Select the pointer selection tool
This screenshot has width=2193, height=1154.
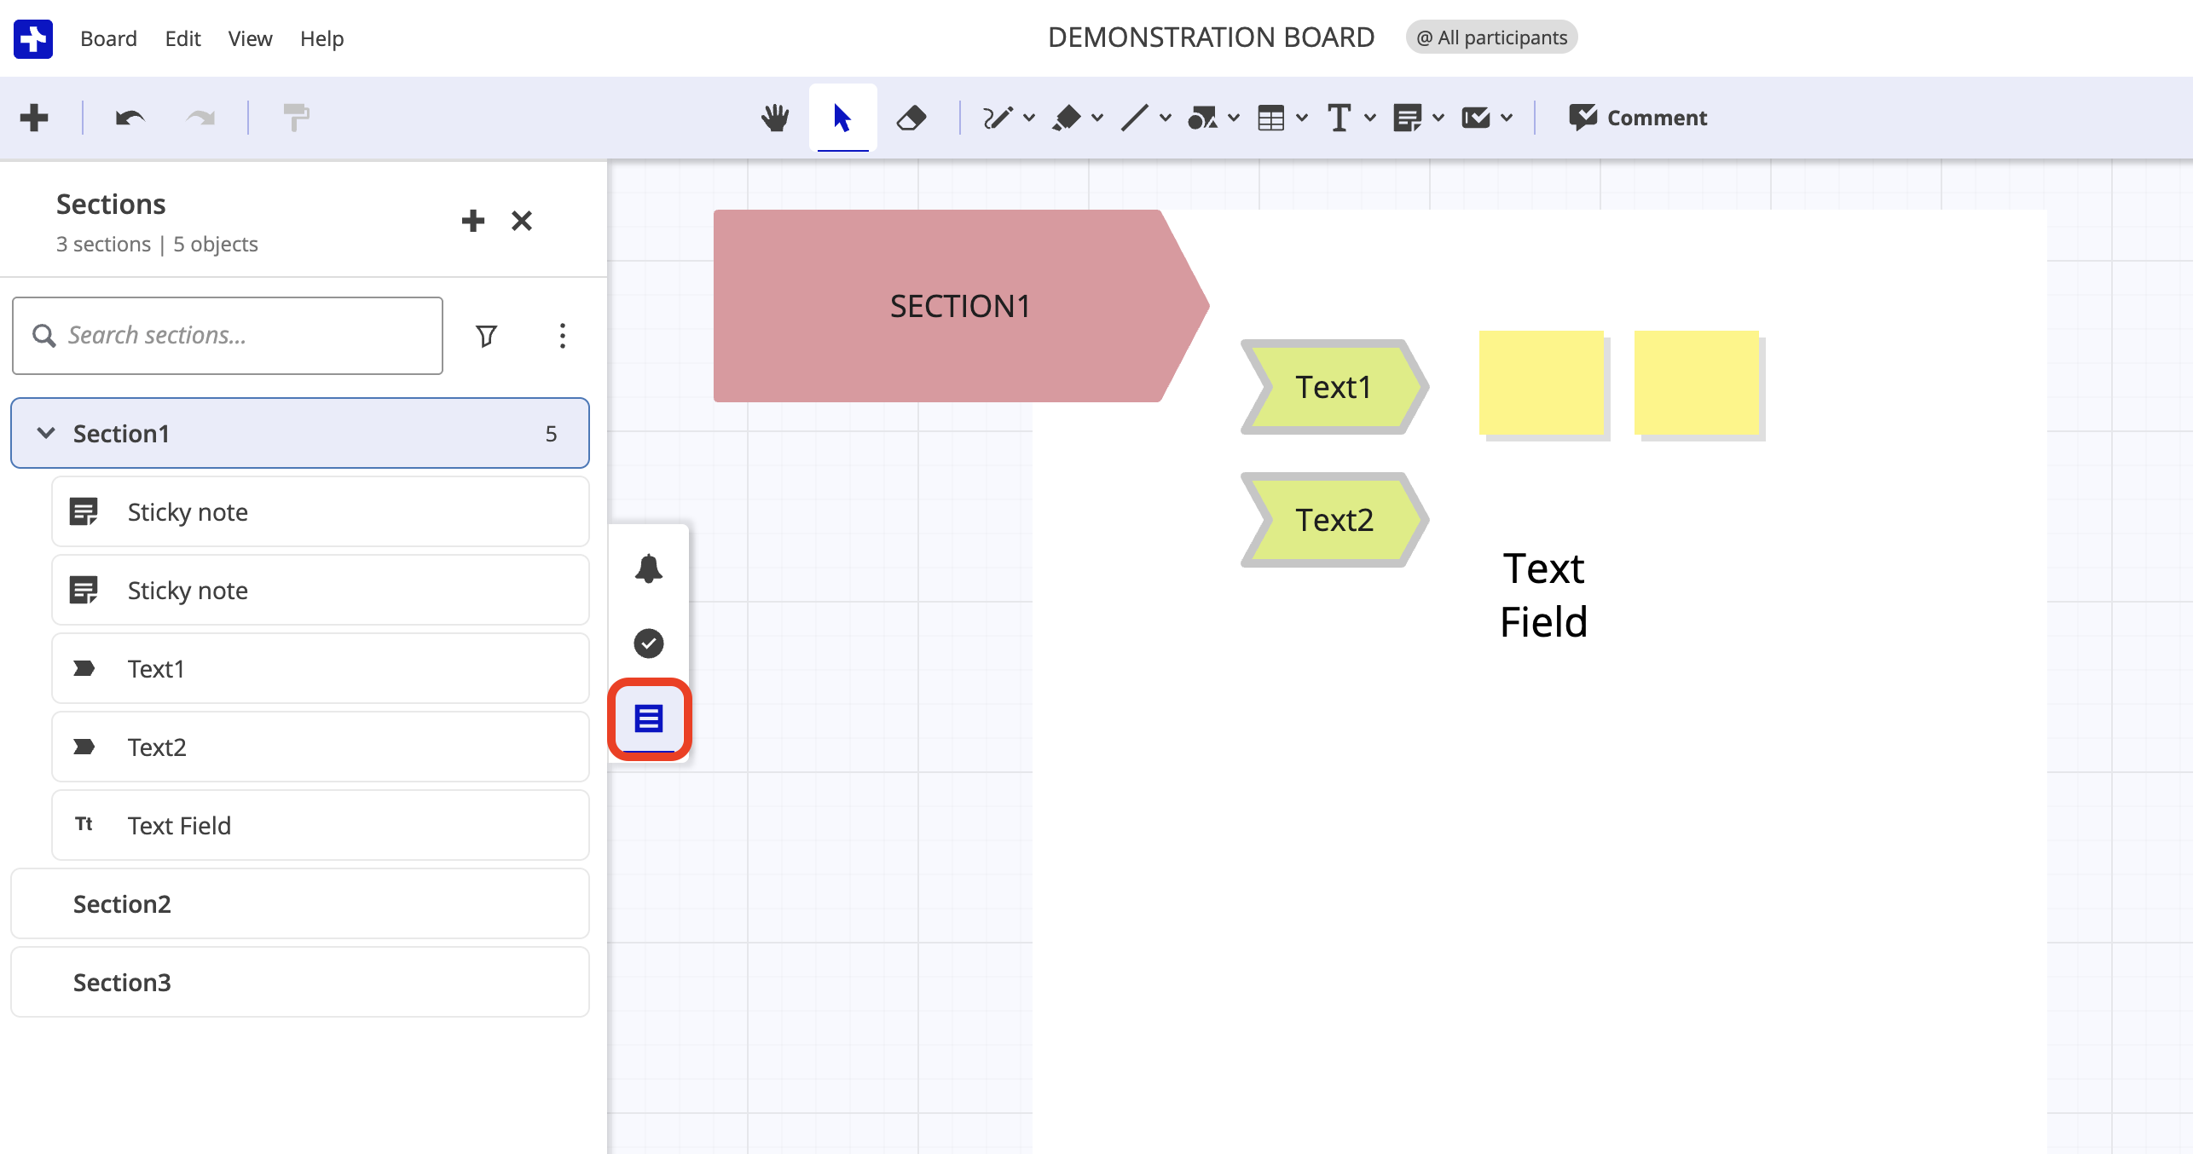[x=842, y=118]
